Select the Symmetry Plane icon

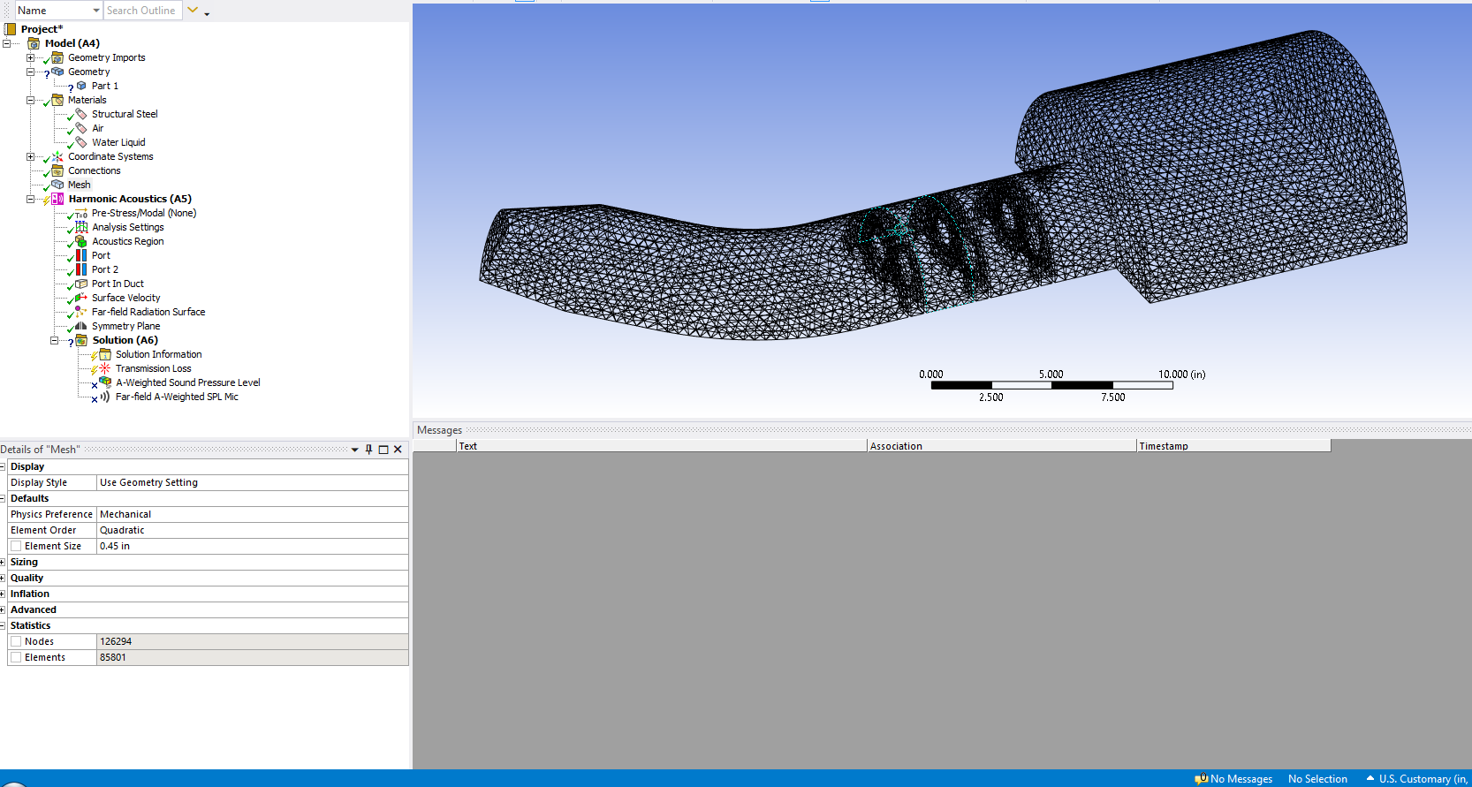pos(81,326)
